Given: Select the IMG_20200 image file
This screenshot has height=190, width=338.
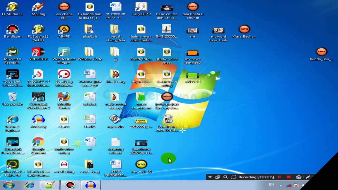Looking at the screenshot, I should (167, 31).
